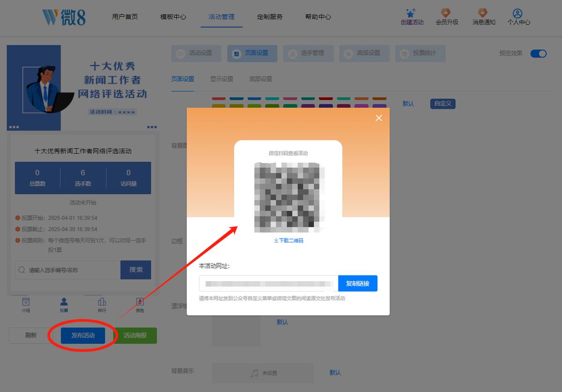Open 个人中心 profile icon in the header

coord(518,13)
